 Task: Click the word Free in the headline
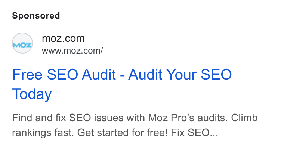pyautogui.click(x=27, y=74)
